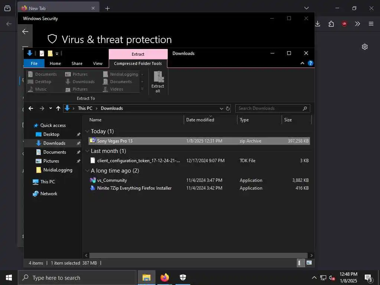The image size is (380, 285).
Task: Collapse the Last month (1) group
Action: click(x=87, y=151)
